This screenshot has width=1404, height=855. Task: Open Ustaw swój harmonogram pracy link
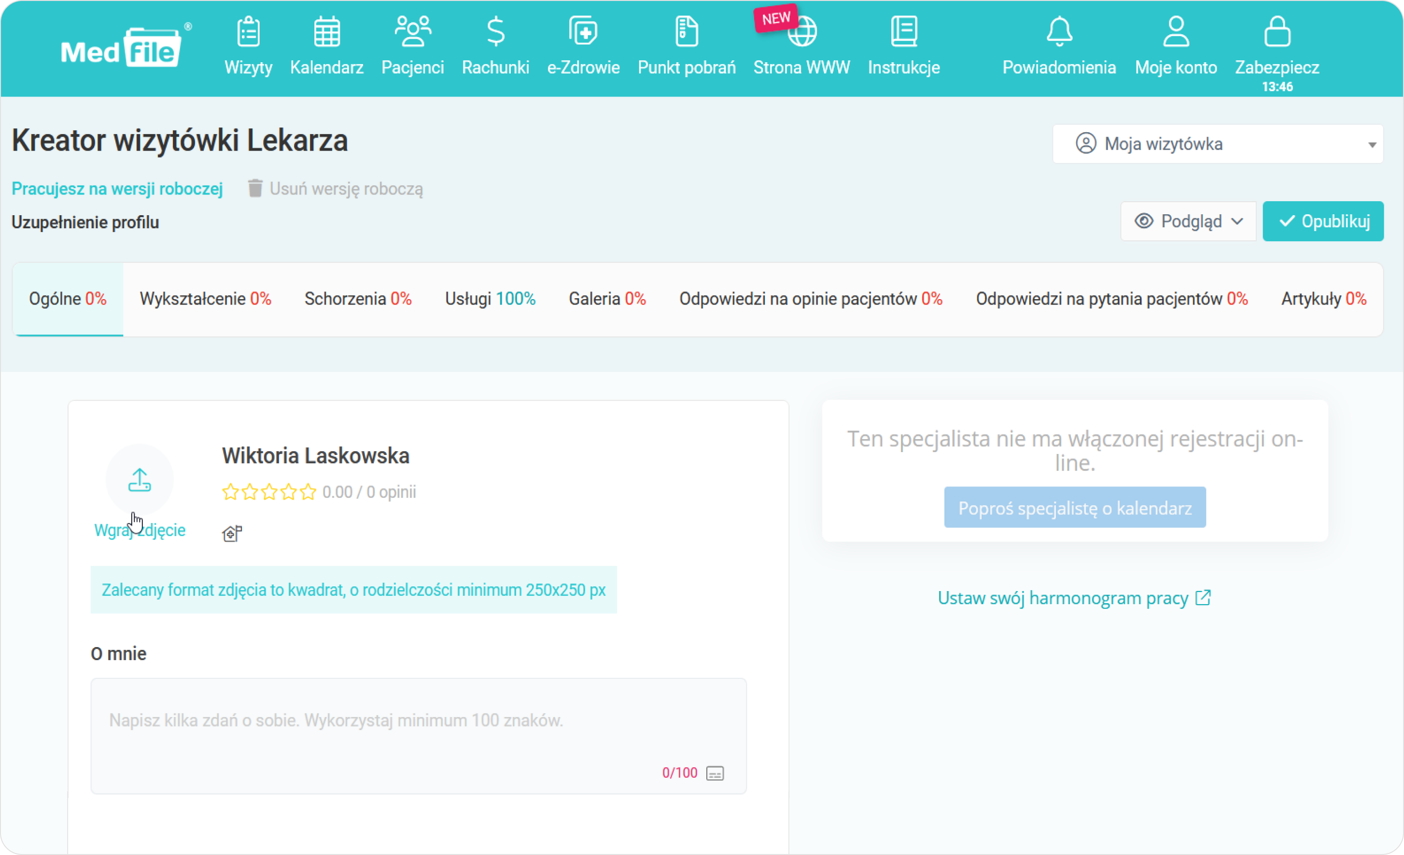pyautogui.click(x=1074, y=597)
